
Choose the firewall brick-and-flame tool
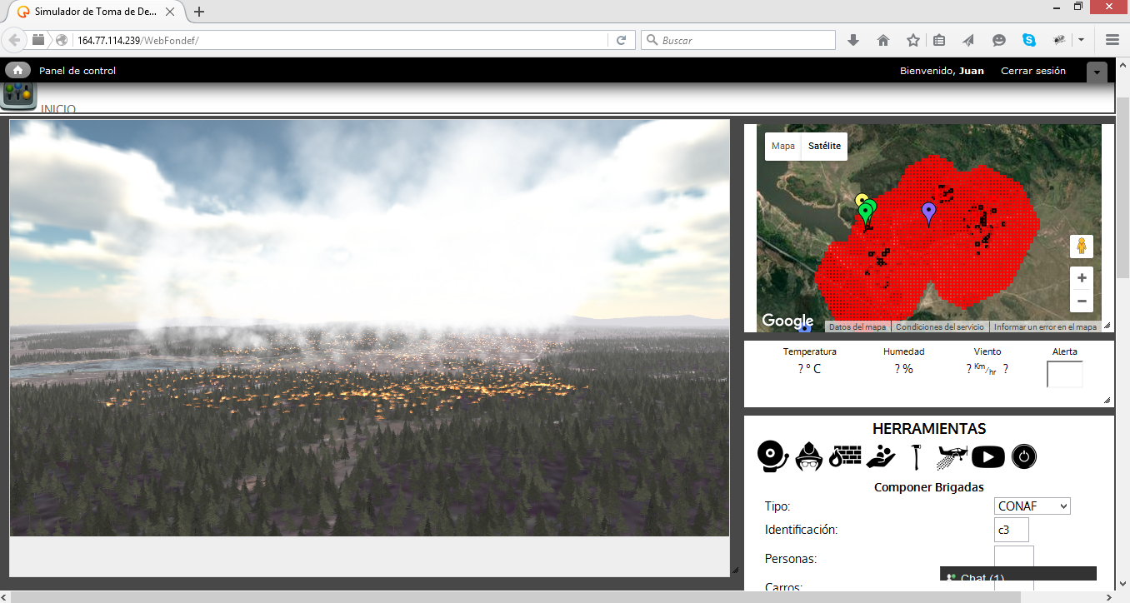(845, 456)
